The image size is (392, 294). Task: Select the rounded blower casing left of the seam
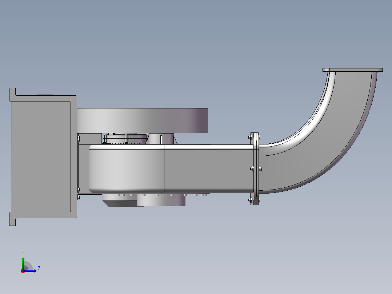127,168
